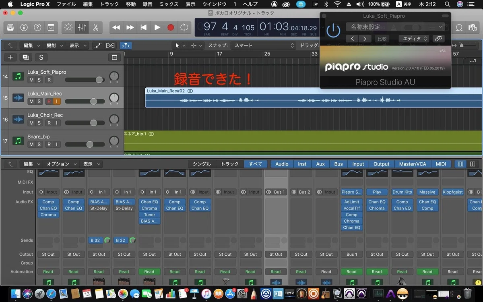Screen dimensions: 483x302
Task: Open Spotlight search in menu bar
Action: tap(448, 4)
